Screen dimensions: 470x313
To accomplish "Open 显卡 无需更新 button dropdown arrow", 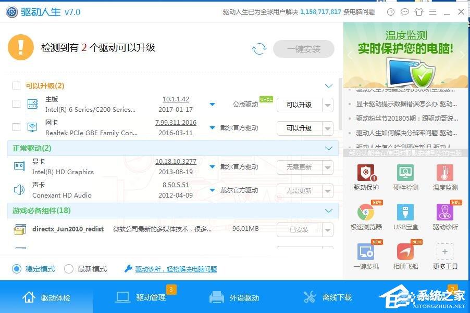I will (x=328, y=167).
